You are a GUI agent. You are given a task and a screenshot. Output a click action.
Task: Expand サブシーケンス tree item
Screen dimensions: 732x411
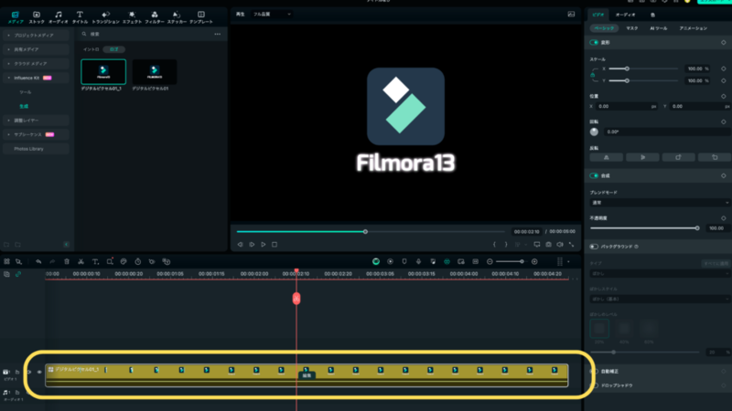click(x=36, y=134)
